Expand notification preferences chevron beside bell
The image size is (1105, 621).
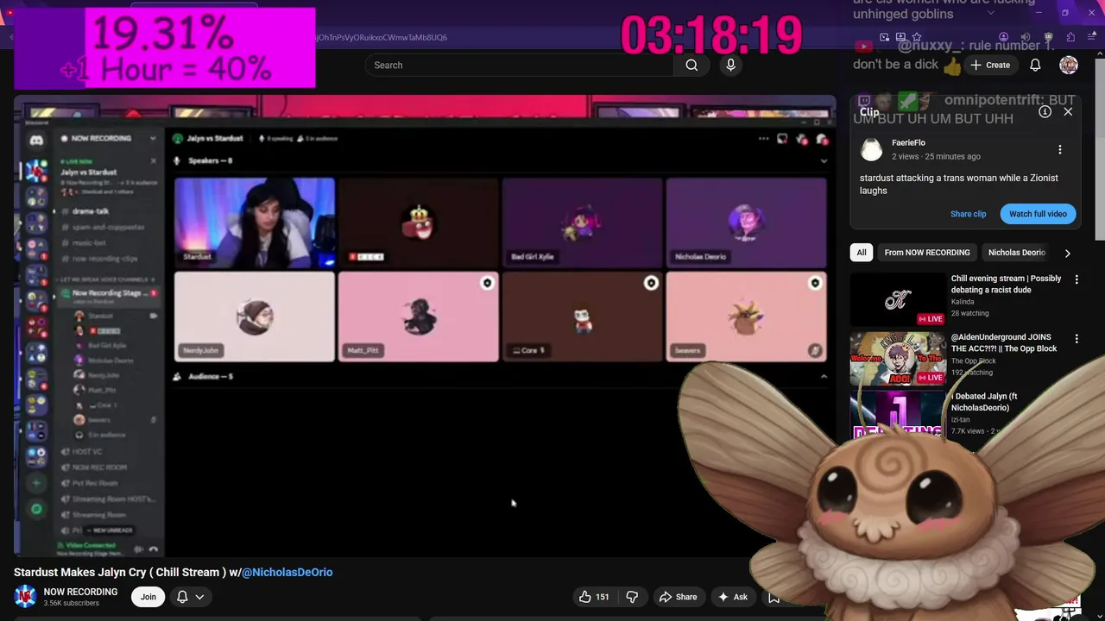199,597
